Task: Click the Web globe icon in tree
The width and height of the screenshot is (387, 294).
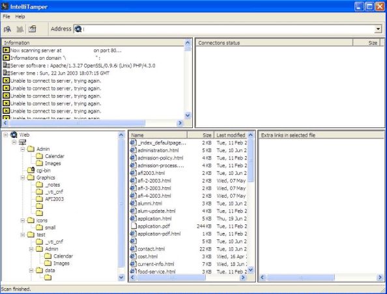Action: click(x=14, y=135)
